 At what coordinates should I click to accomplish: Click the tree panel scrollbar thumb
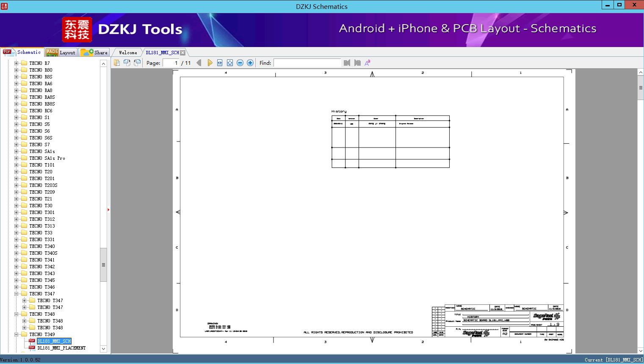(103, 265)
